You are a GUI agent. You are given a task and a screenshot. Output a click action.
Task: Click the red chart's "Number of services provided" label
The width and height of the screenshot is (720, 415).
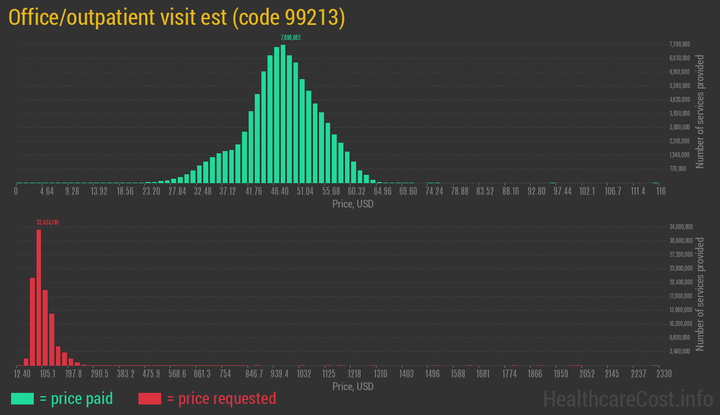coord(700,294)
